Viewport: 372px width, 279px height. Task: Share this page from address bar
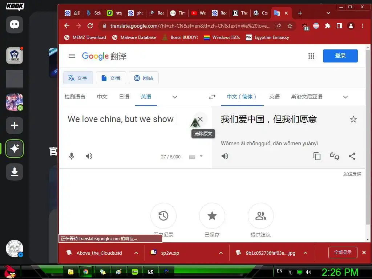click(278, 26)
